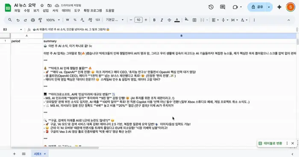The image size is (299, 157).
Task: Open vertical align dropdown
Action: pyautogui.click(x=225, y=20)
